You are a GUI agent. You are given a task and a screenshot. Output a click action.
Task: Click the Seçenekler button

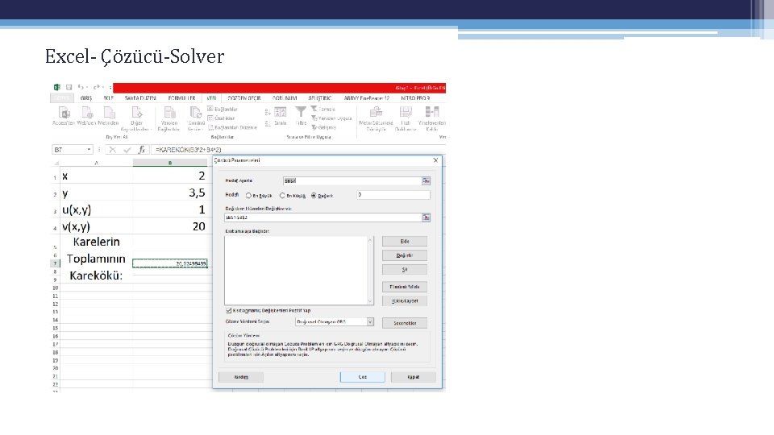click(405, 323)
